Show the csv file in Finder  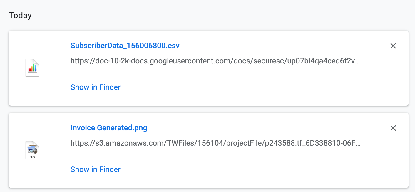[x=96, y=87]
